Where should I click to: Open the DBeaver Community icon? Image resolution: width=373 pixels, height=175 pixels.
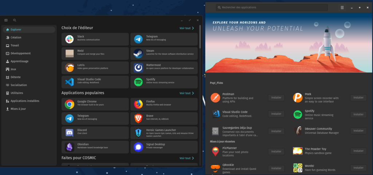click(298, 131)
